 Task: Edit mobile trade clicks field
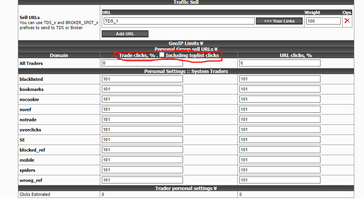[142, 160]
